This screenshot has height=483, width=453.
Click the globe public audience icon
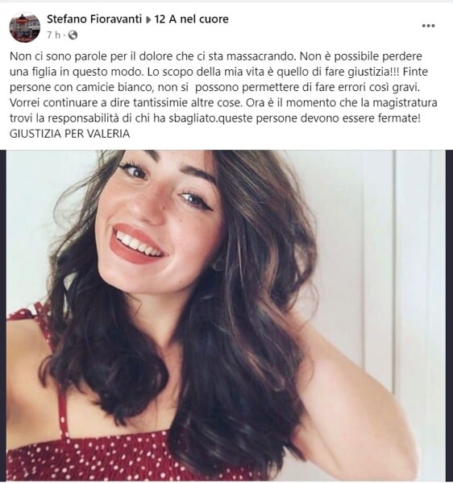pos(73,35)
